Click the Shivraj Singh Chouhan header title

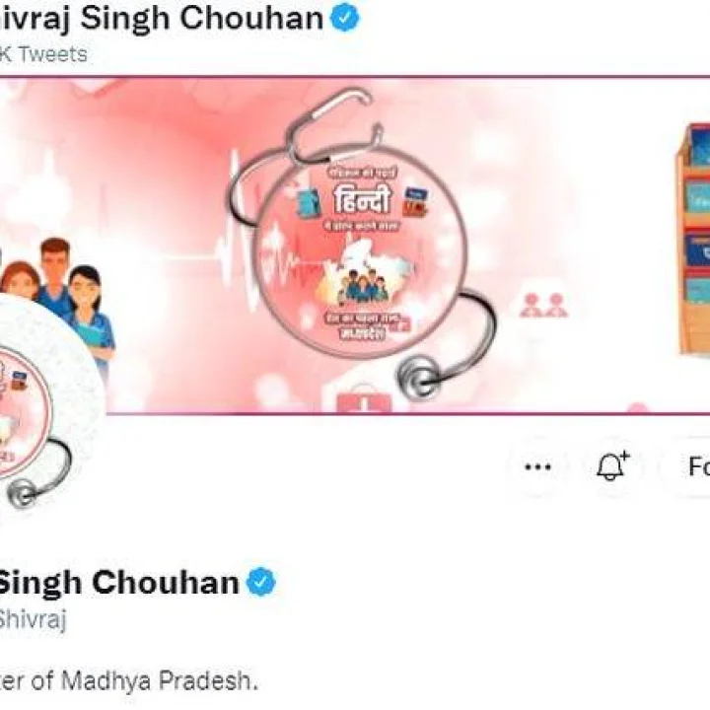click(161, 18)
